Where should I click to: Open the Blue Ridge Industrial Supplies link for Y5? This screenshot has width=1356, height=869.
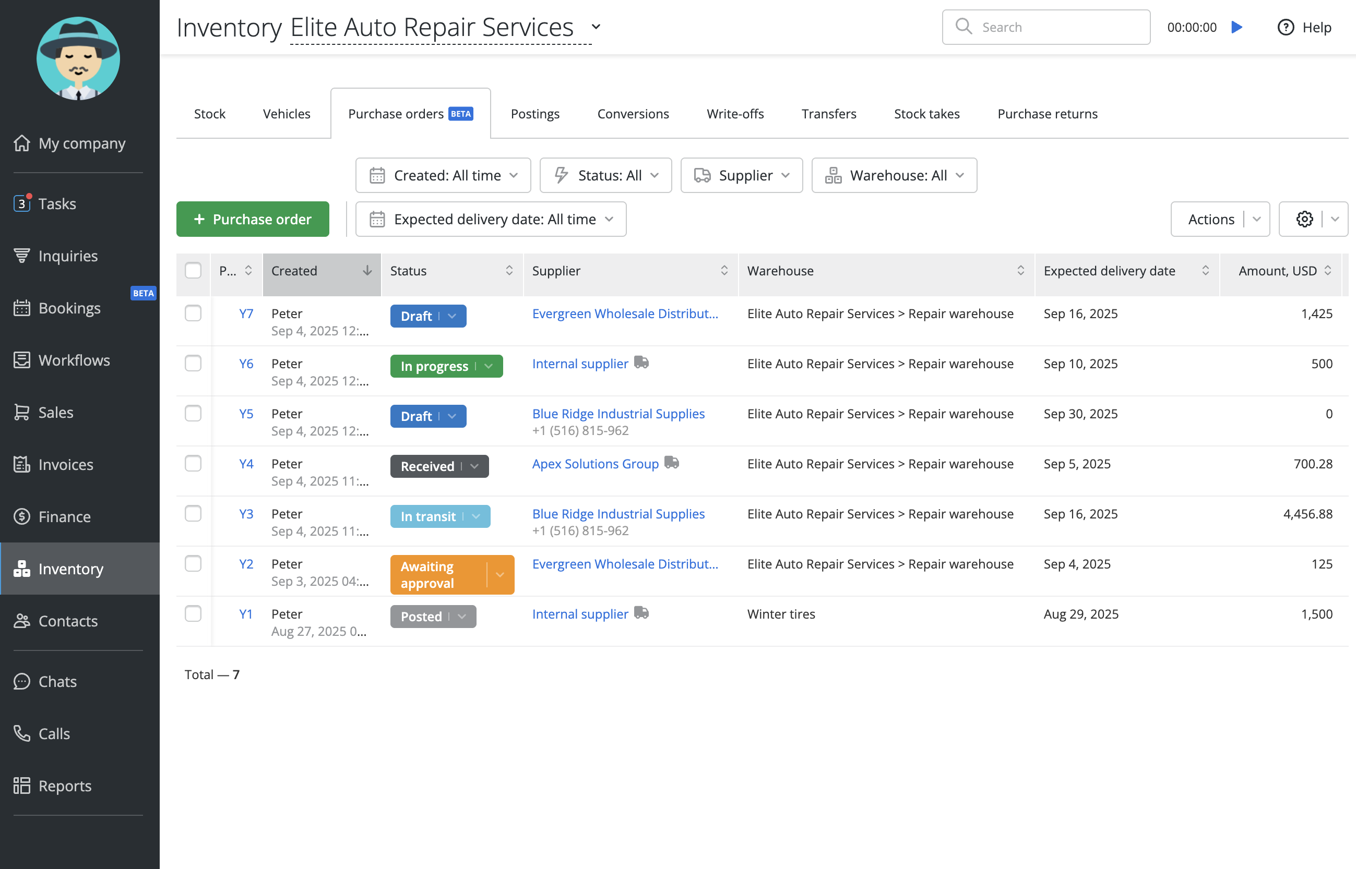(618, 414)
